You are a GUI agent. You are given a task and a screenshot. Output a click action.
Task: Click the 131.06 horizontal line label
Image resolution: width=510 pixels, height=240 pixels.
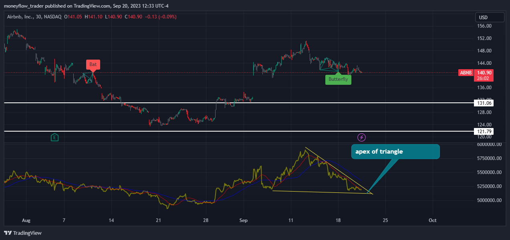[484, 103]
